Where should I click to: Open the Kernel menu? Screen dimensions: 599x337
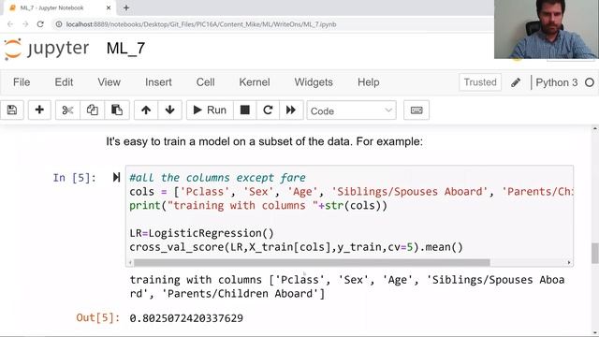click(255, 82)
